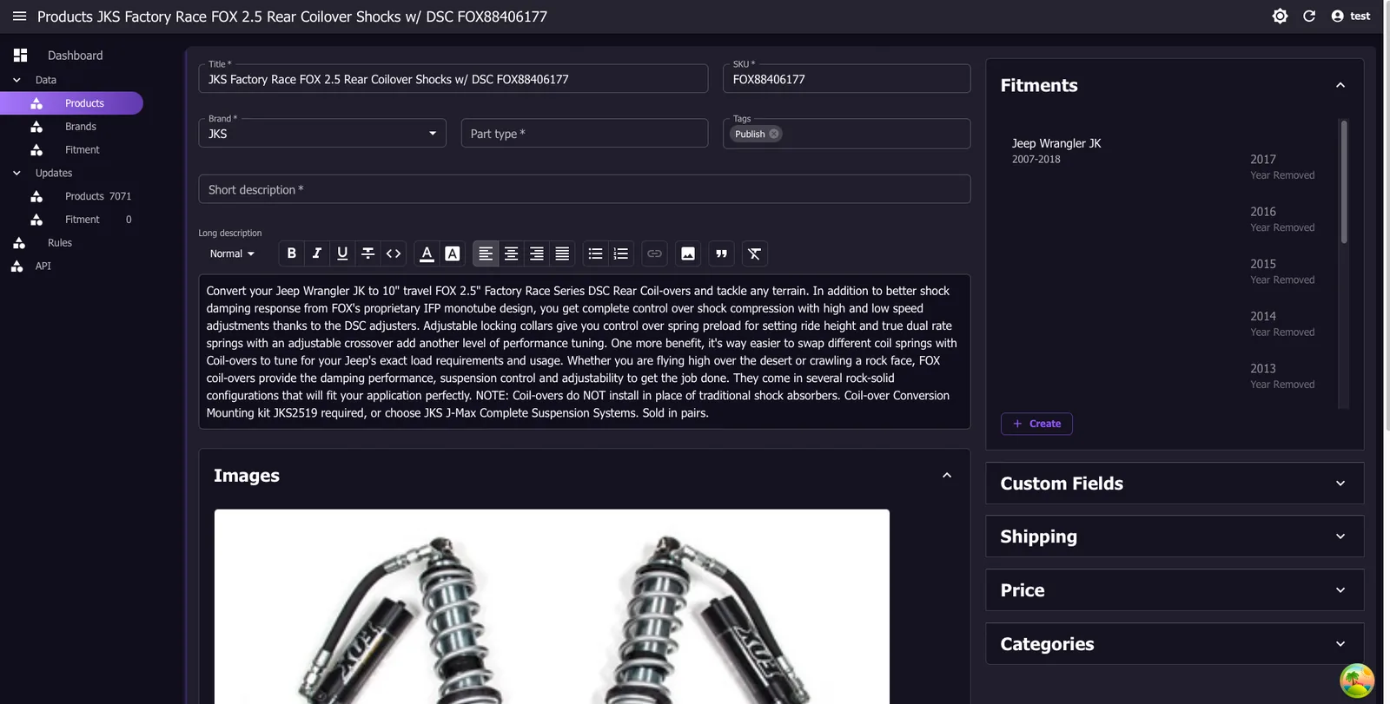Align text right in editor
This screenshot has width=1390, height=704.
537,253
